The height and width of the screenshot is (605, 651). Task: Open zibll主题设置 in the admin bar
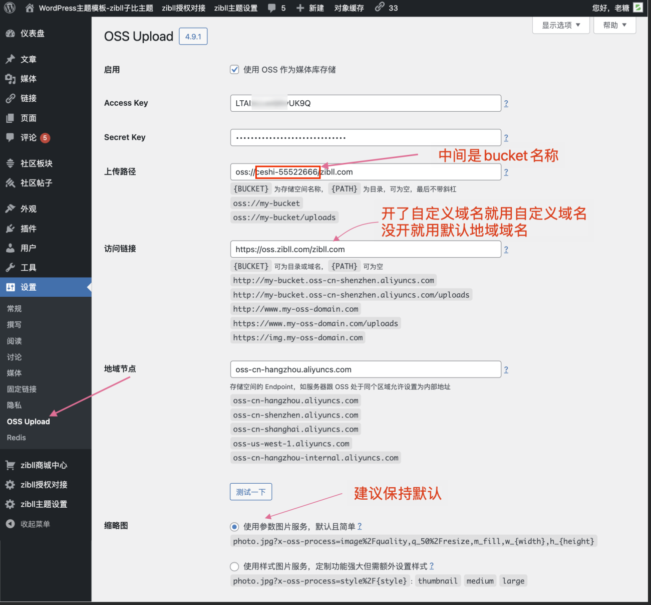236,8
